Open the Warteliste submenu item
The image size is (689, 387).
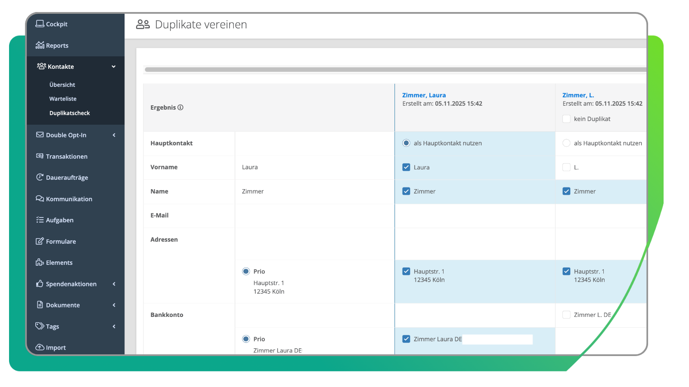(63, 99)
